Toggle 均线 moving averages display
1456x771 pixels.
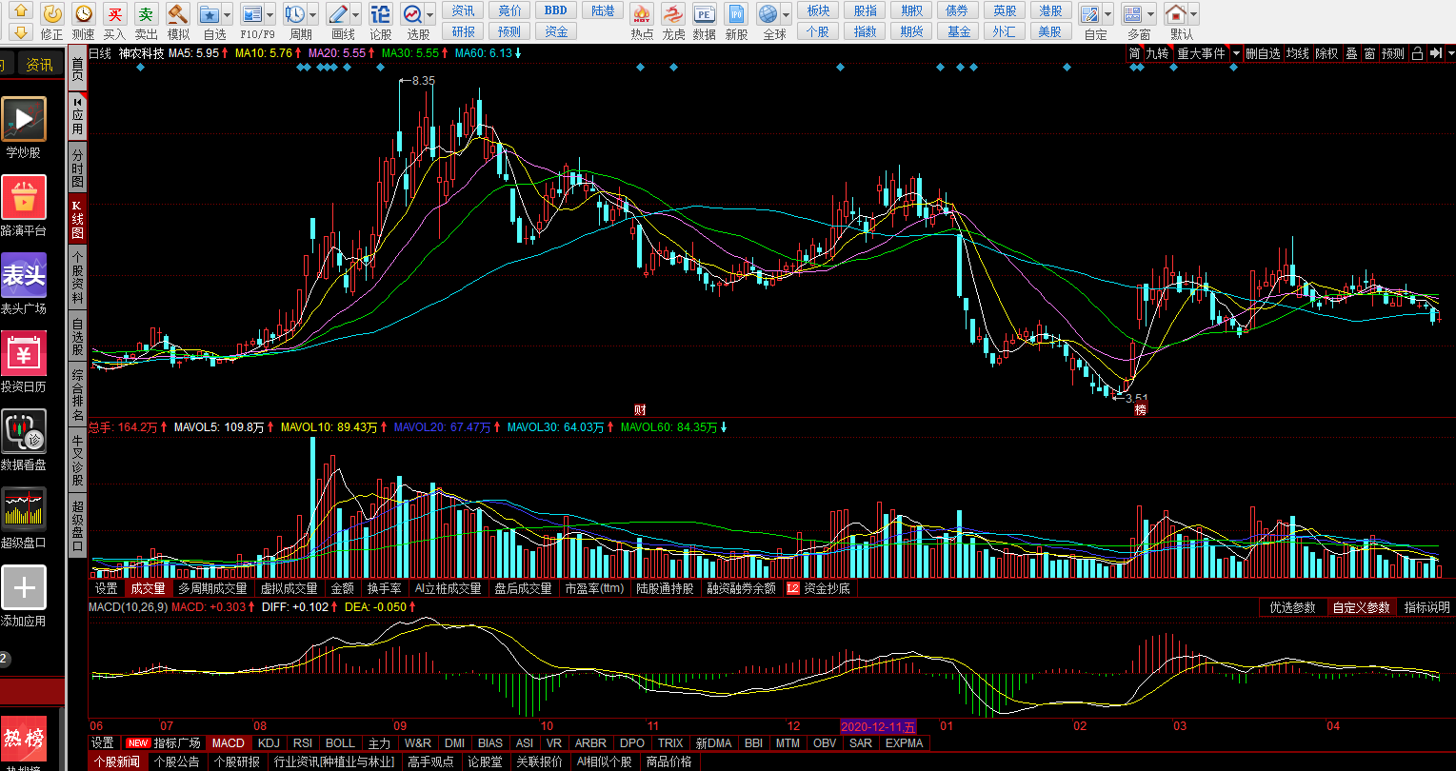tap(1297, 54)
